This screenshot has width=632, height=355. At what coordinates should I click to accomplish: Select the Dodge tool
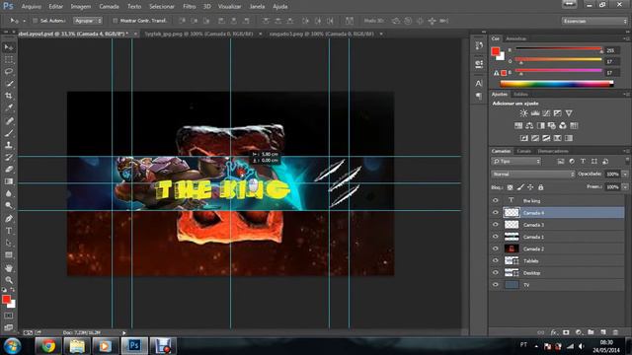click(9, 206)
